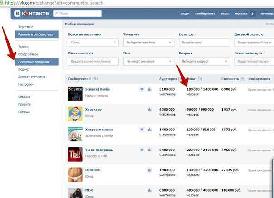Click the Ты не поверишь! avatar thumbnail

75,155
